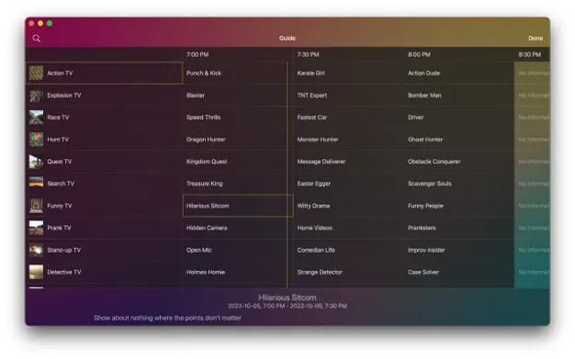Click the yellow minimize window button
Screen dimensions: 575x359
tap(40, 24)
